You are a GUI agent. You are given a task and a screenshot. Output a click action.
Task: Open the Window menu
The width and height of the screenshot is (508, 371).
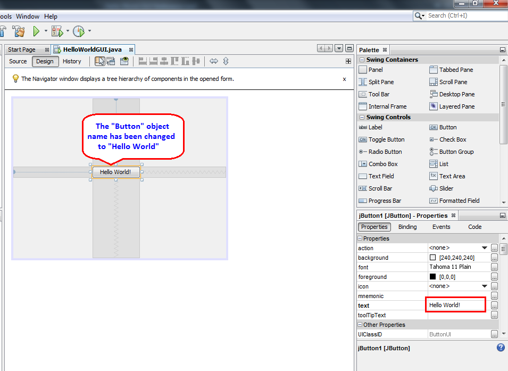[27, 16]
